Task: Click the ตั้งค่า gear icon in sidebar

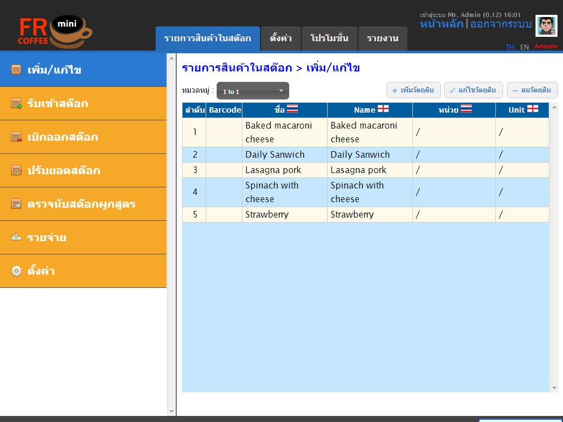Action: (16, 271)
